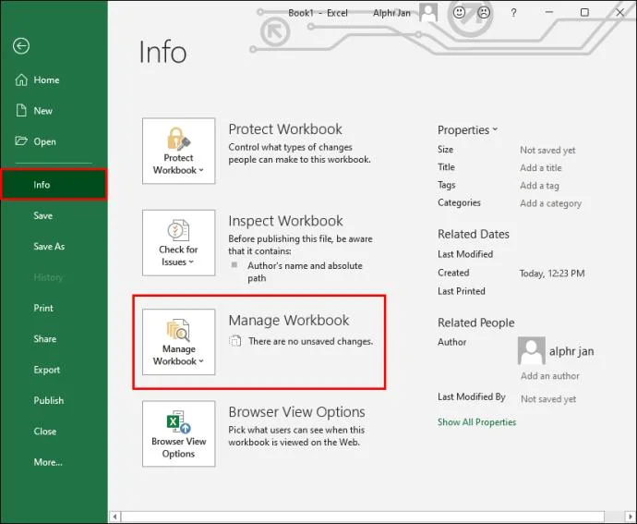The height and width of the screenshot is (524, 637).
Task: Click the horizontal scrollbar track
Action: click(363, 517)
